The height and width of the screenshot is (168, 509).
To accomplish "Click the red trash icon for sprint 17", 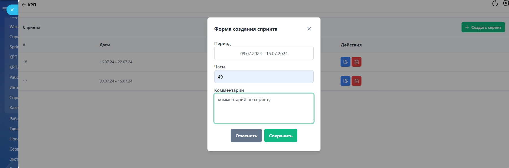I will [356, 81].
